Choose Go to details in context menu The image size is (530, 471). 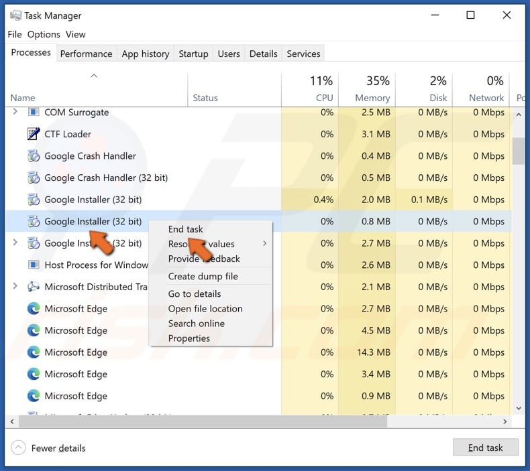click(195, 293)
